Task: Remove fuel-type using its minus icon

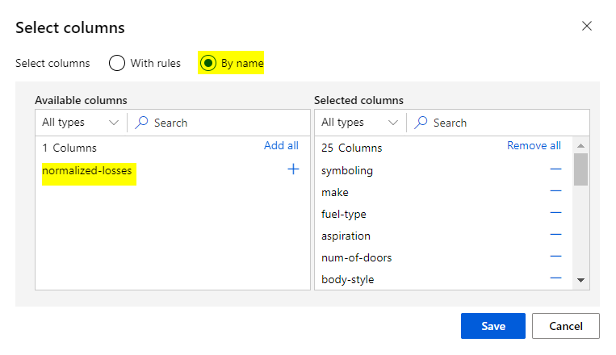Action: (555, 213)
